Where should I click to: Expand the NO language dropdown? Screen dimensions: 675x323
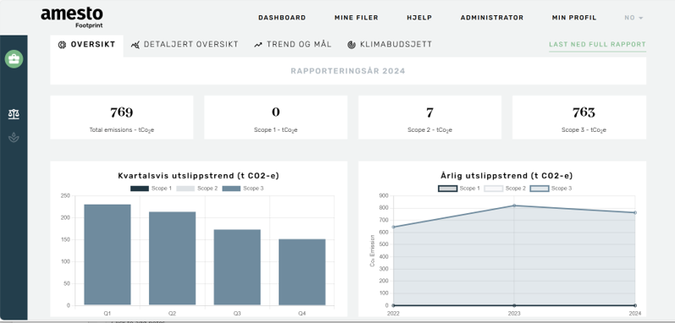pos(634,18)
